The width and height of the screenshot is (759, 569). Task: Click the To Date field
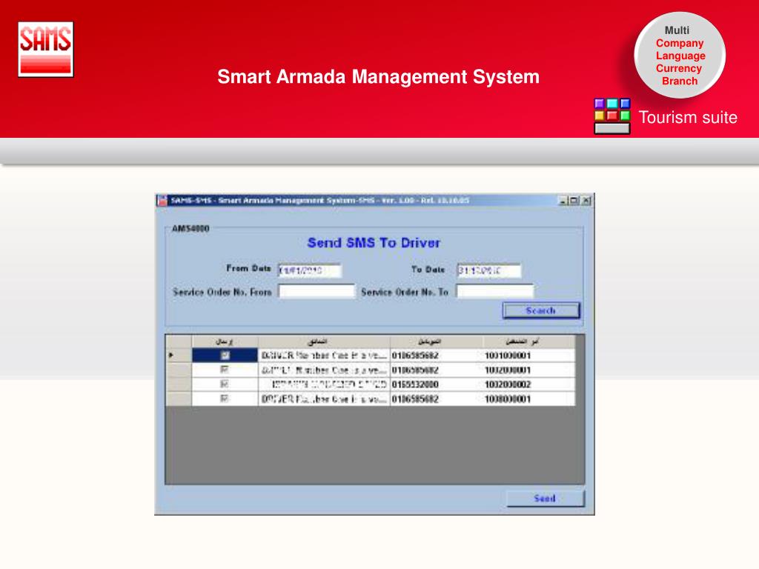(x=489, y=270)
